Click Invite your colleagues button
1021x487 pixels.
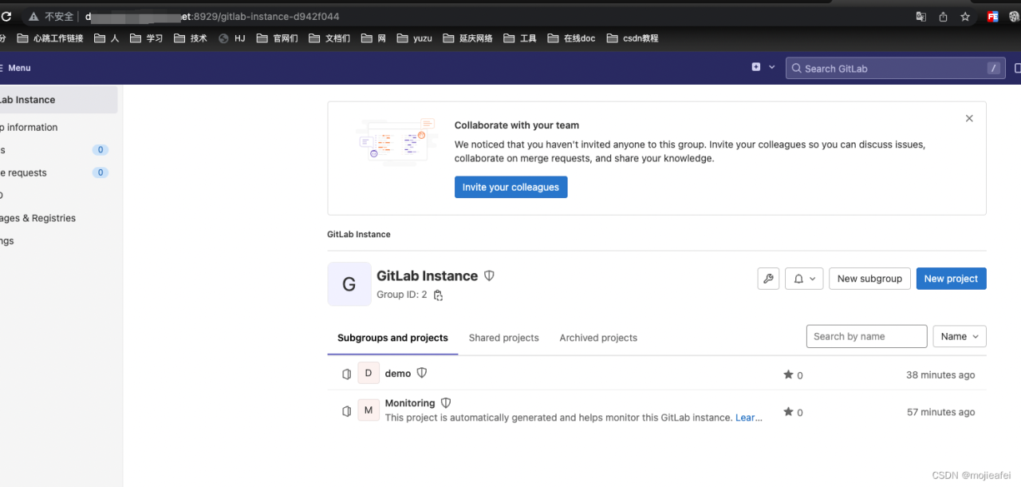511,188
